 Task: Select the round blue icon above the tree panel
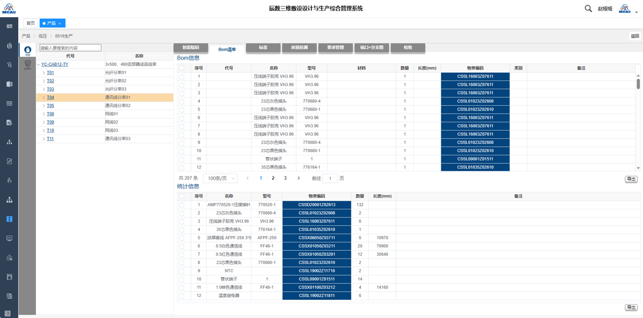(x=28, y=50)
